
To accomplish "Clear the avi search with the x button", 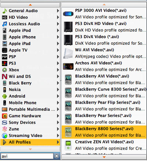I will [x=57, y=156].
